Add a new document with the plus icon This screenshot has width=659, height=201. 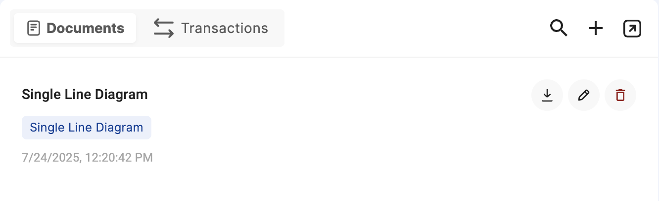point(595,29)
